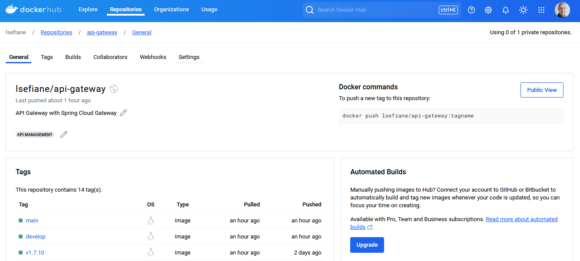580x261 pixels.
Task: Go to Explore in top navigation
Action: pos(88,10)
